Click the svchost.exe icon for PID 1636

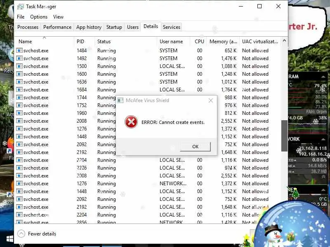click(x=19, y=82)
